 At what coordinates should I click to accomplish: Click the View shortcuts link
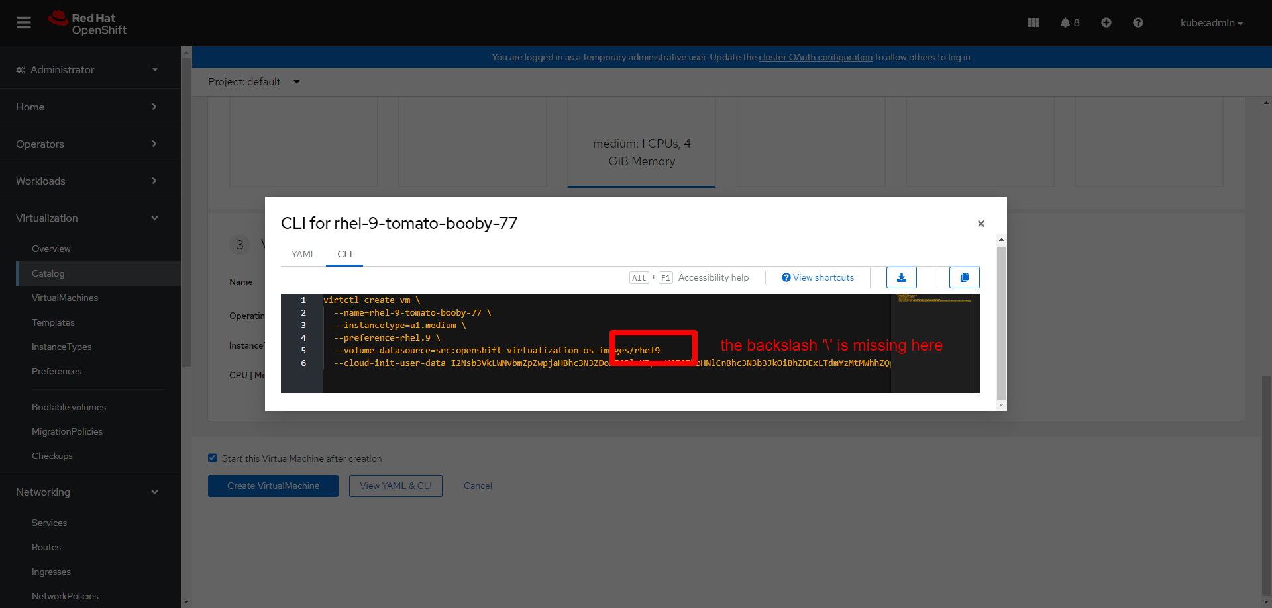tap(818, 278)
